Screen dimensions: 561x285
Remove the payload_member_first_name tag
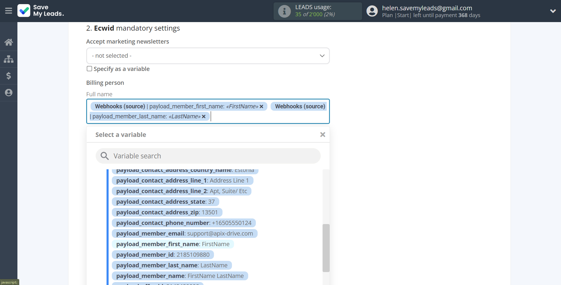[261, 107]
